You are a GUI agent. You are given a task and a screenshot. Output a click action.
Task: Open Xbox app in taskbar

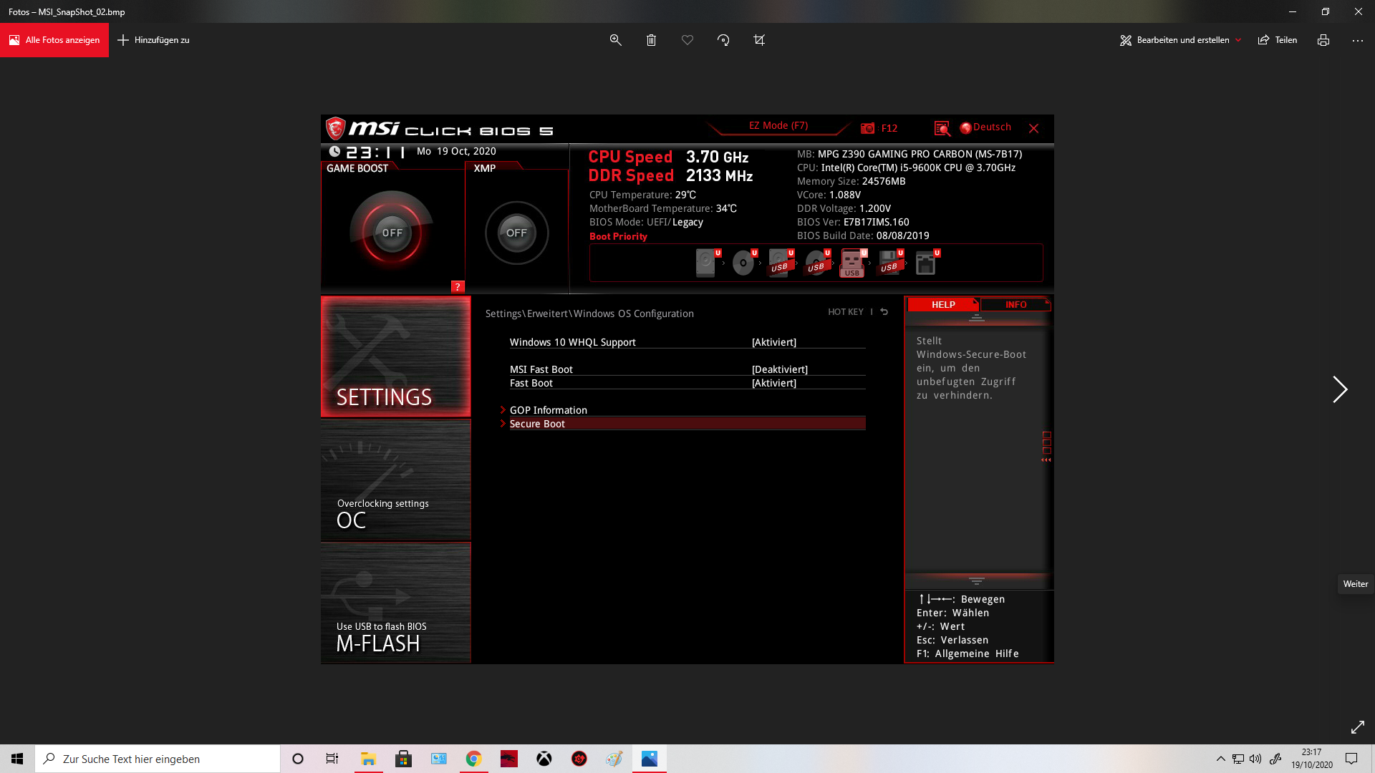point(544,759)
